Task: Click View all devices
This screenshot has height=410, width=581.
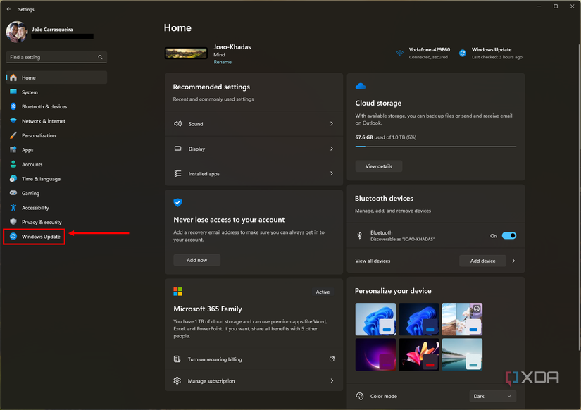Action: tap(373, 261)
